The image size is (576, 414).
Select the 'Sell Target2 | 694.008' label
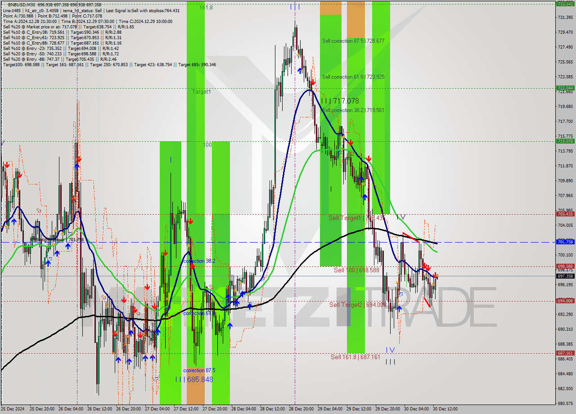pyautogui.click(x=358, y=305)
